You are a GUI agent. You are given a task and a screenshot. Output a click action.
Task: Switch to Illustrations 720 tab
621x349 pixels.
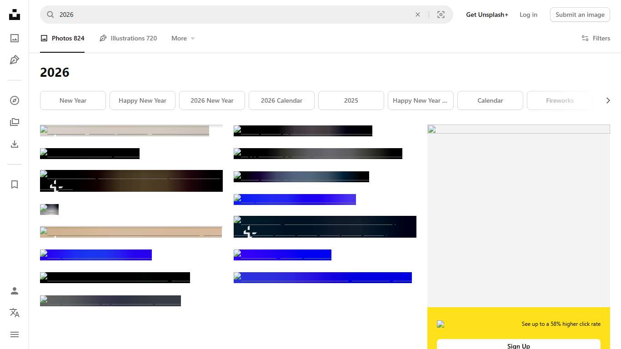[x=128, y=39]
